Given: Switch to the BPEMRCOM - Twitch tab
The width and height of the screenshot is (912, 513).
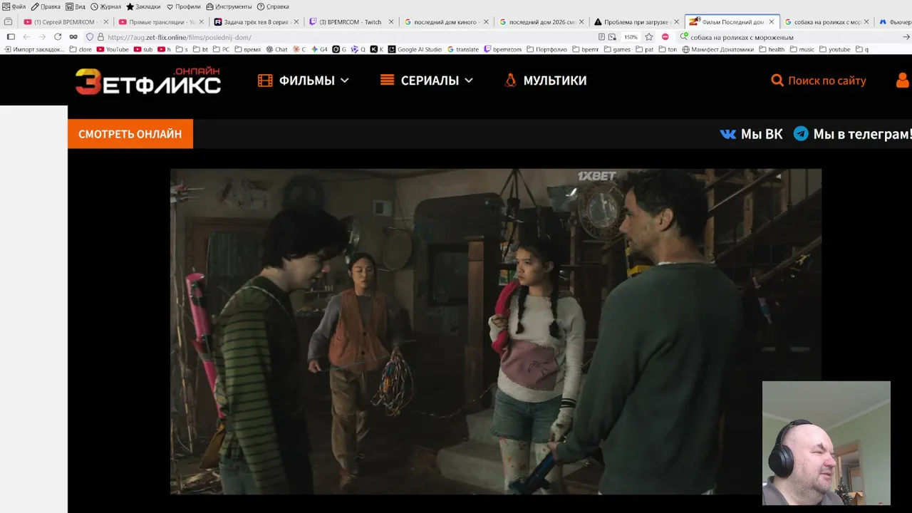Looking at the screenshot, I should click(351, 22).
